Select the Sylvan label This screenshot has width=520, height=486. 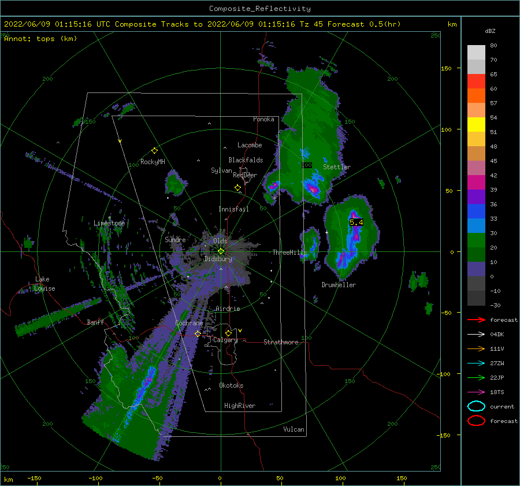(x=221, y=170)
